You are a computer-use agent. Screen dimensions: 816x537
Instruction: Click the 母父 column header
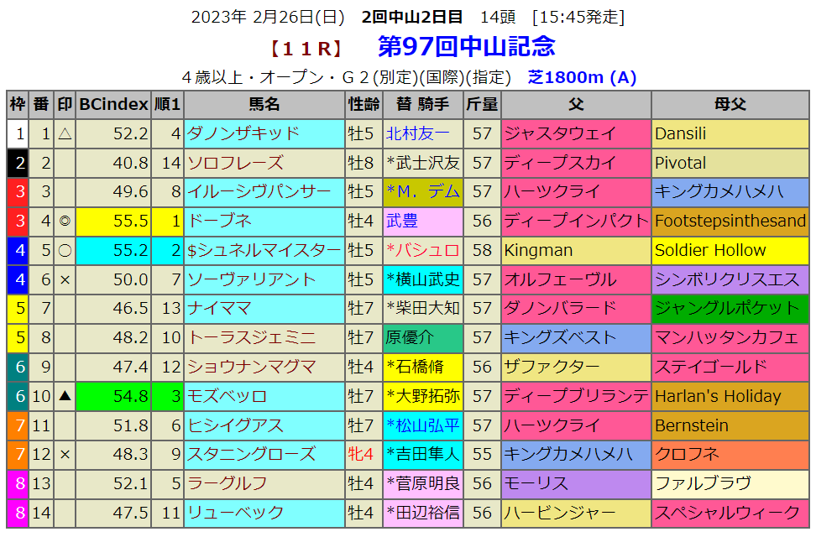coord(730,105)
